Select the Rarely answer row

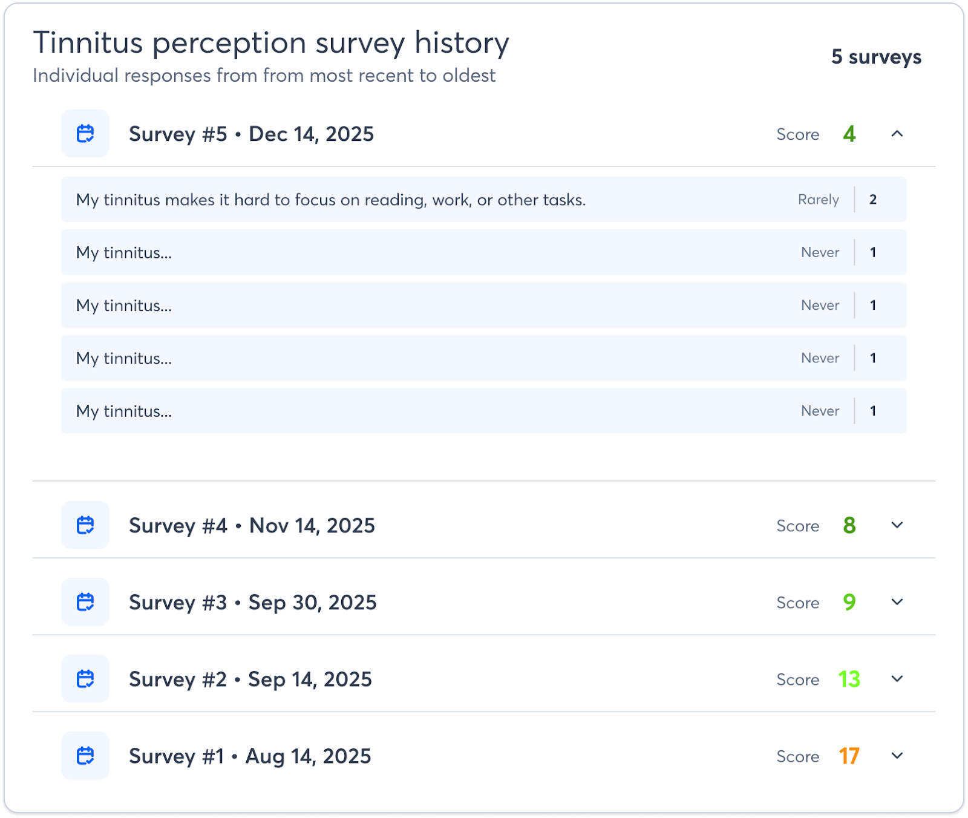tap(484, 200)
